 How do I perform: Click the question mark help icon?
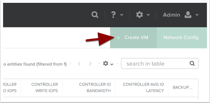coord(114,15)
